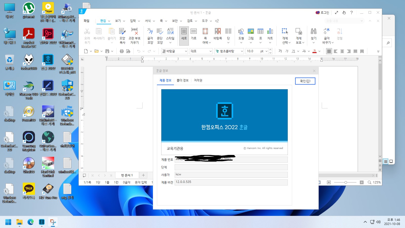Image resolution: width=405 pixels, height=228 pixels.
Task: Click the 125% zoom level
Action: coord(377,182)
